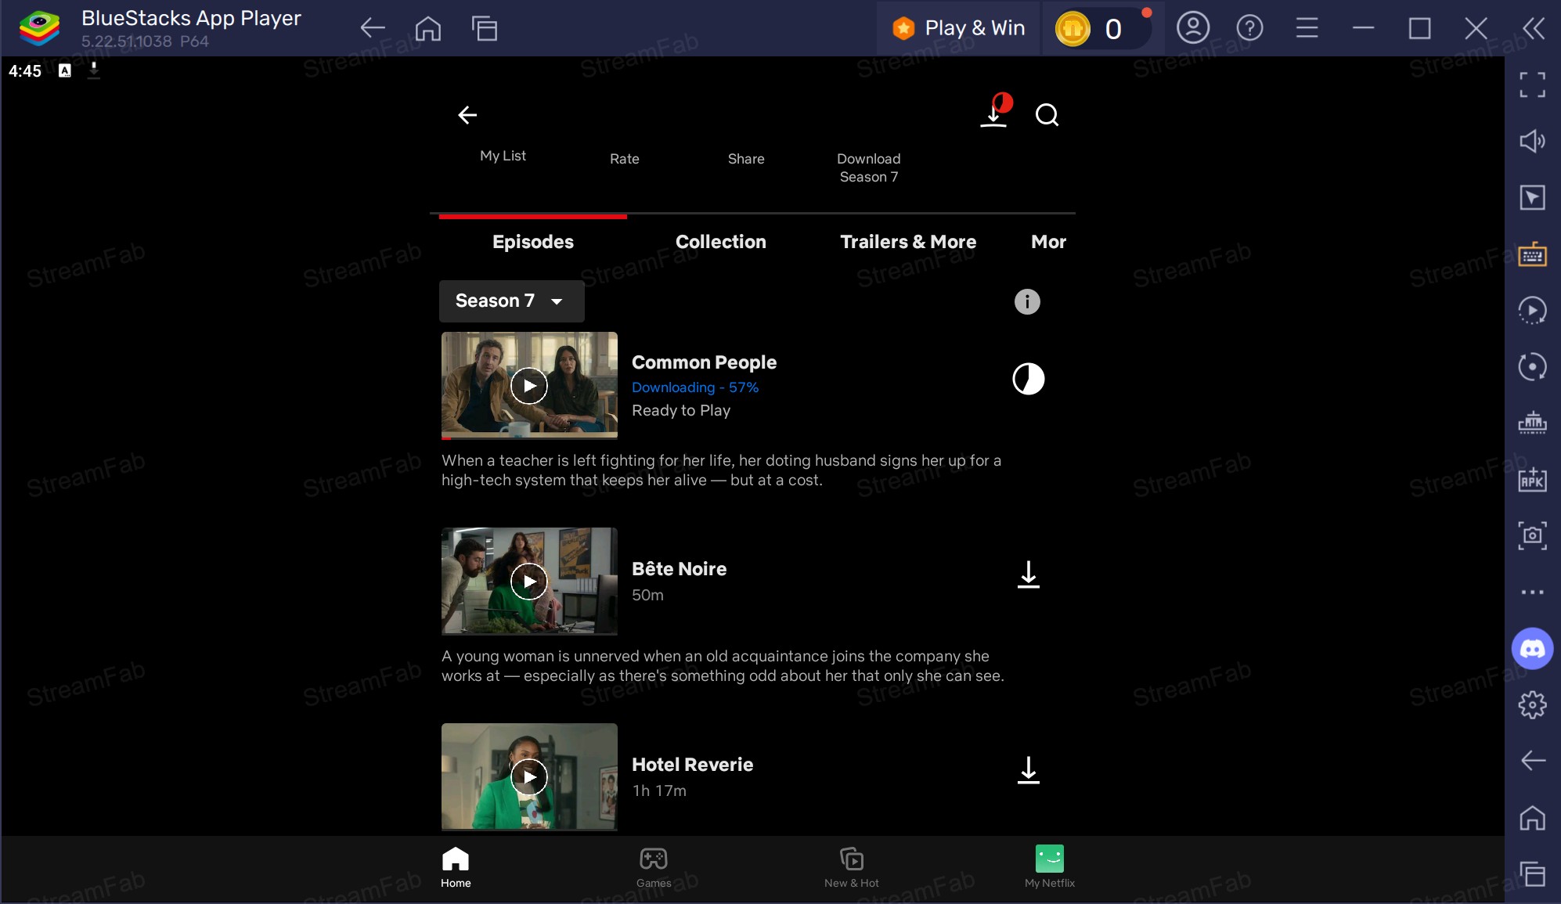Open My Netflix profile tab

point(1050,867)
